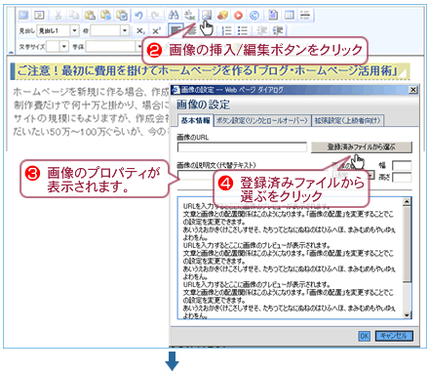This screenshot has height=374, width=429.
Task: Open the 見出し heading dropdown arrow
Action: (x=75, y=30)
